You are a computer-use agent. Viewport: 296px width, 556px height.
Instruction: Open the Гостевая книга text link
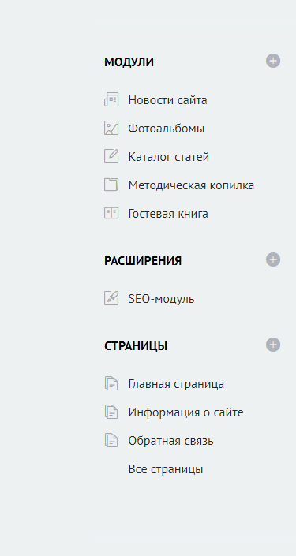(168, 214)
